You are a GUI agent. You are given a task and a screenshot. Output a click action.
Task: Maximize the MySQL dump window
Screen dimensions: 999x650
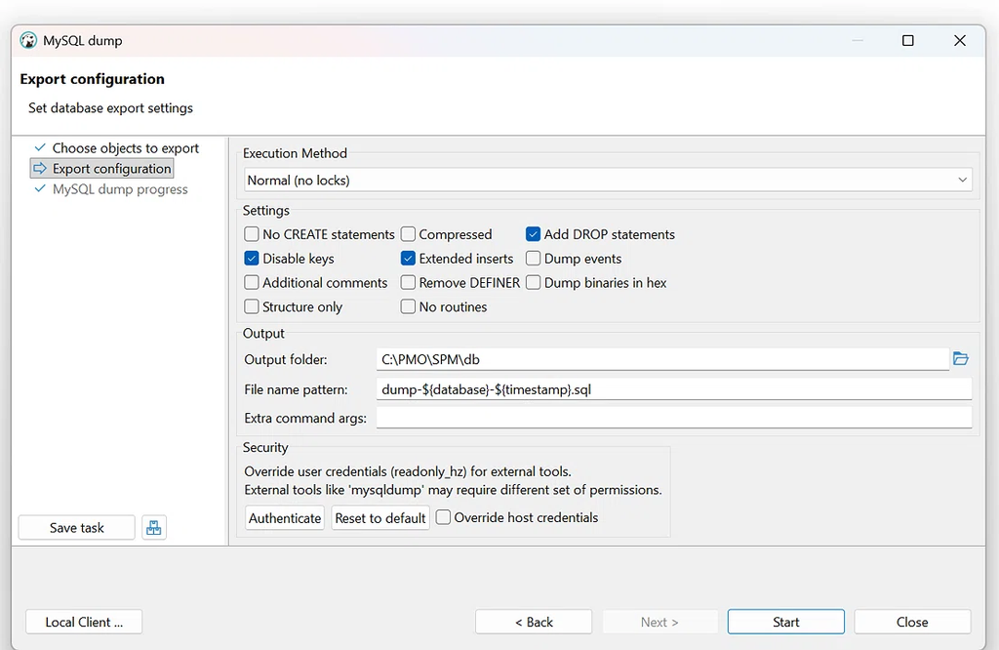pos(908,40)
